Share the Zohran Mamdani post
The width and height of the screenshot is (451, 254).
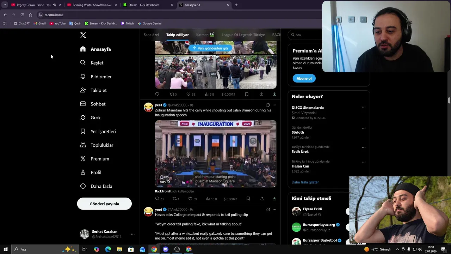click(x=262, y=199)
